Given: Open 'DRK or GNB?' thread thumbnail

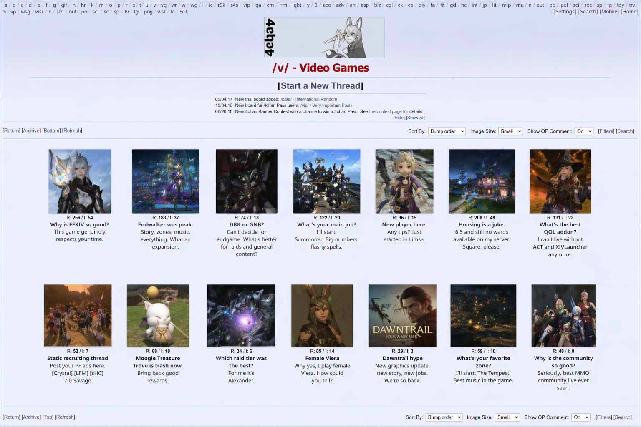Looking at the screenshot, I should pos(247,181).
